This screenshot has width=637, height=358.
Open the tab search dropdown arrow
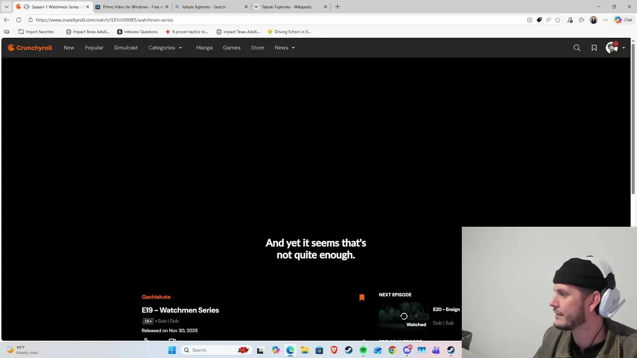point(6,7)
